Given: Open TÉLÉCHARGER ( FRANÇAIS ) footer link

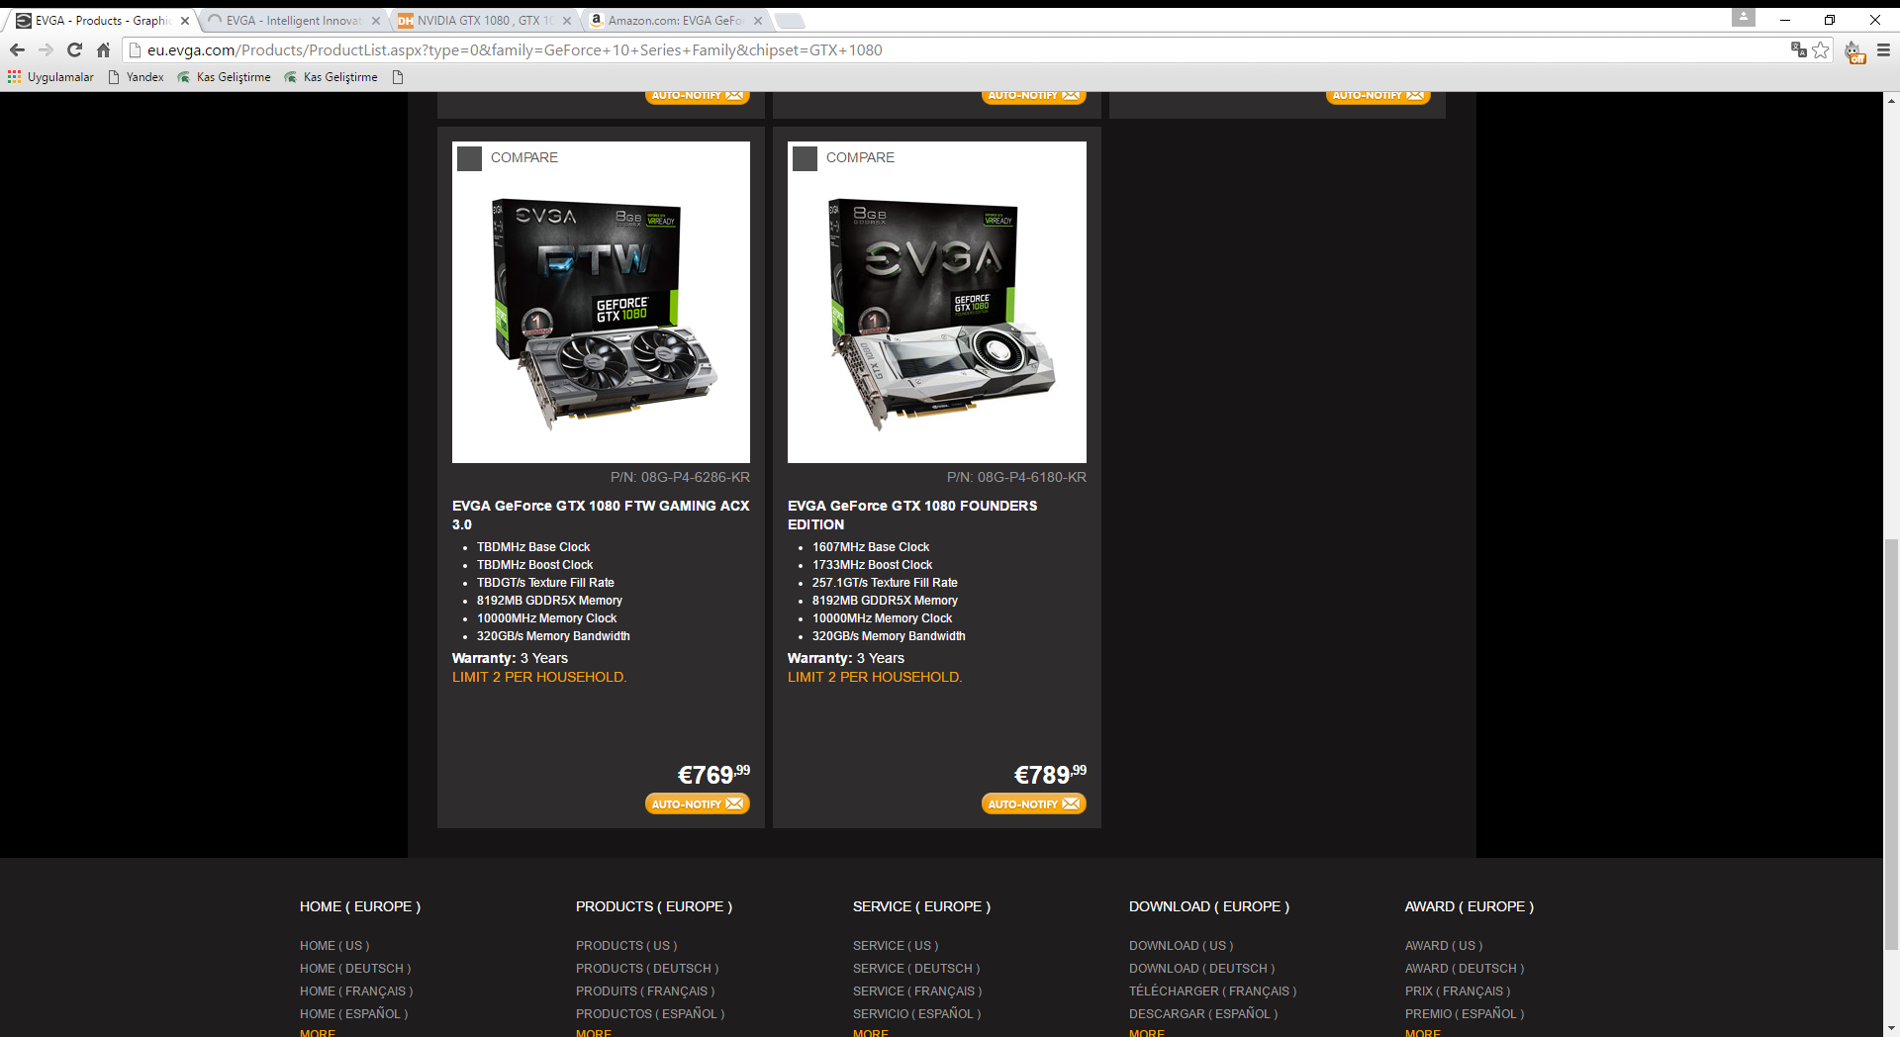Looking at the screenshot, I should [1213, 991].
